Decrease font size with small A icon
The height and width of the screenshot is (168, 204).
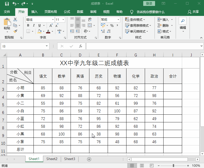(x=57, y=25)
